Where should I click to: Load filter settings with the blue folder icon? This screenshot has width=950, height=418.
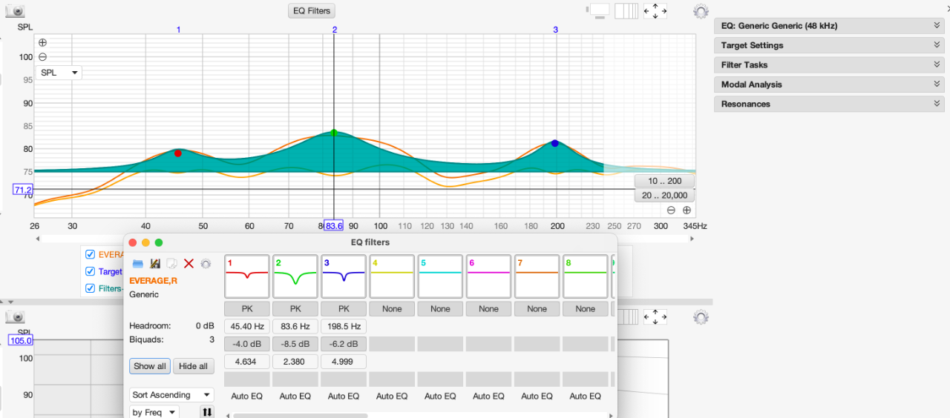click(x=137, y=263)
